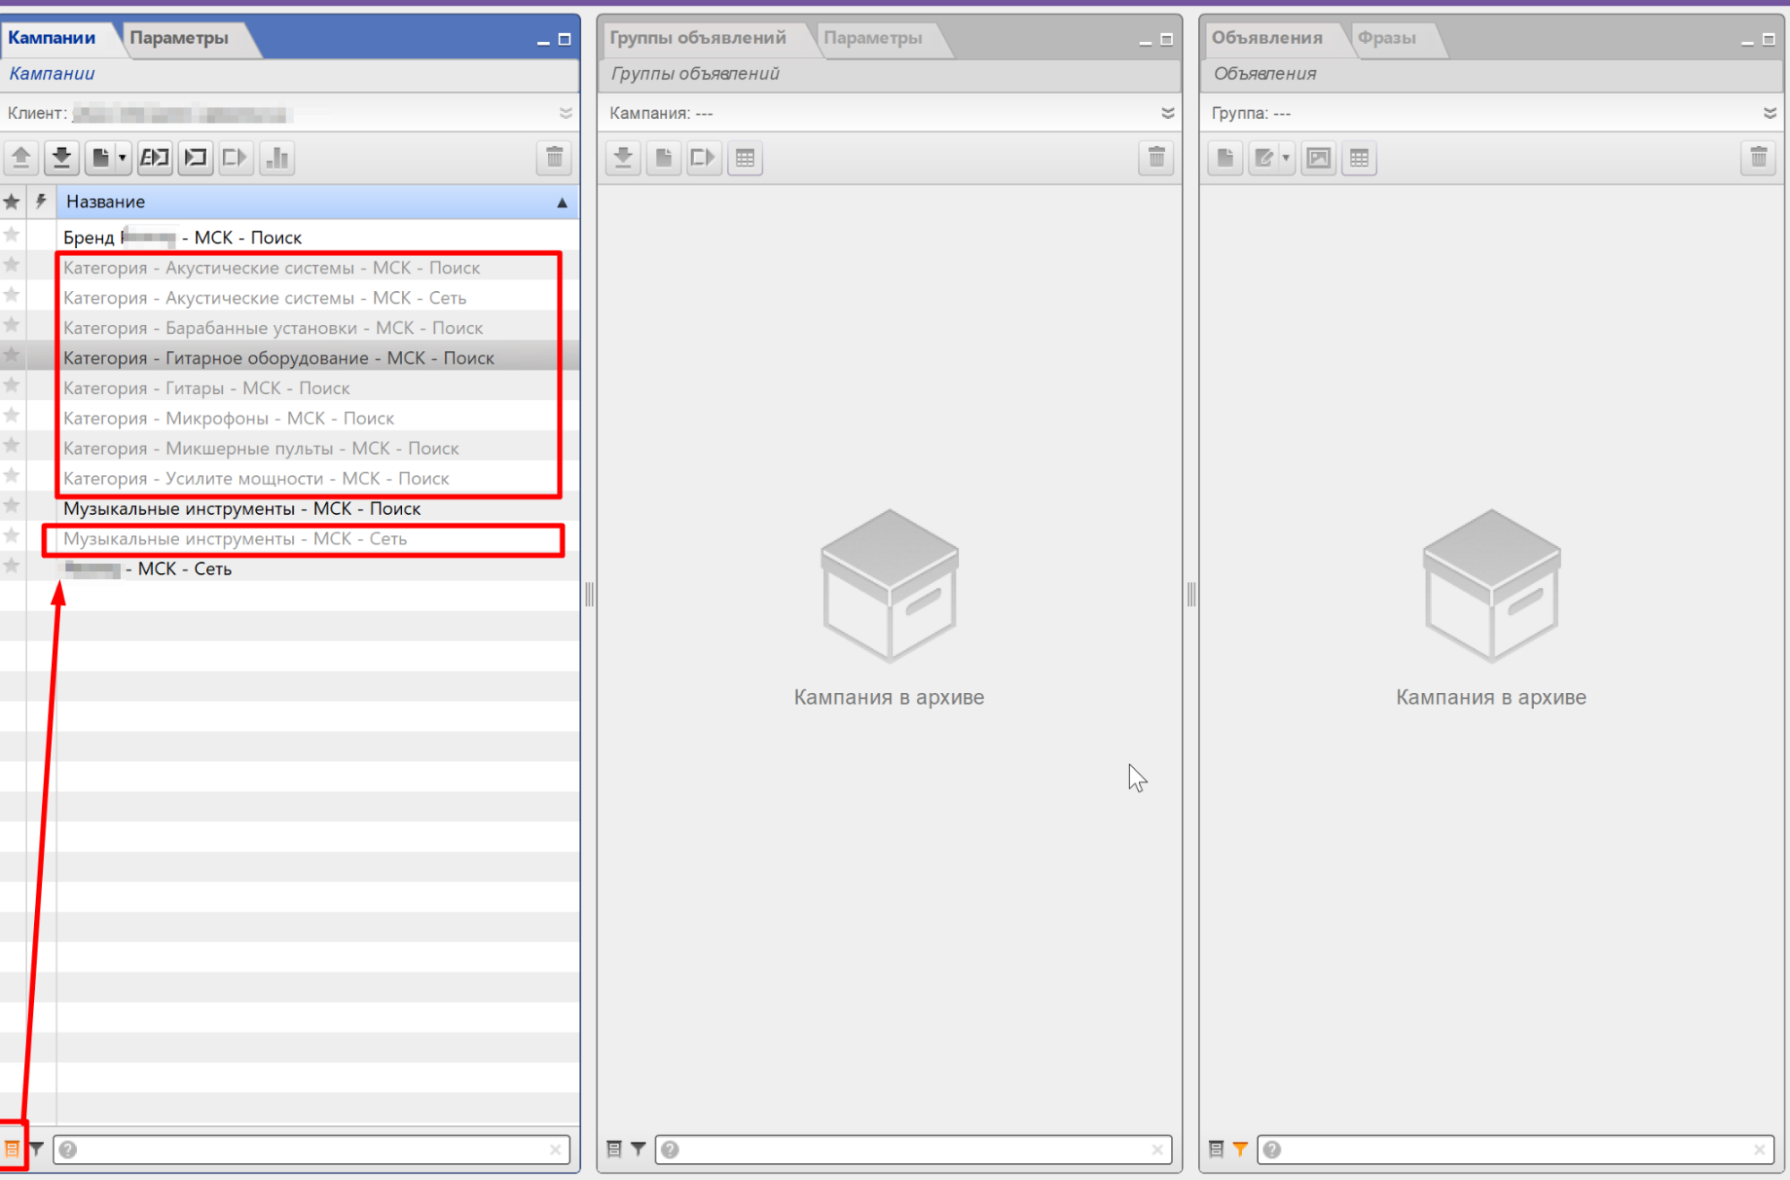The image size is (1790, 1180).
Task: Click the campaigns search filter input field
Action: point(309,1149)
